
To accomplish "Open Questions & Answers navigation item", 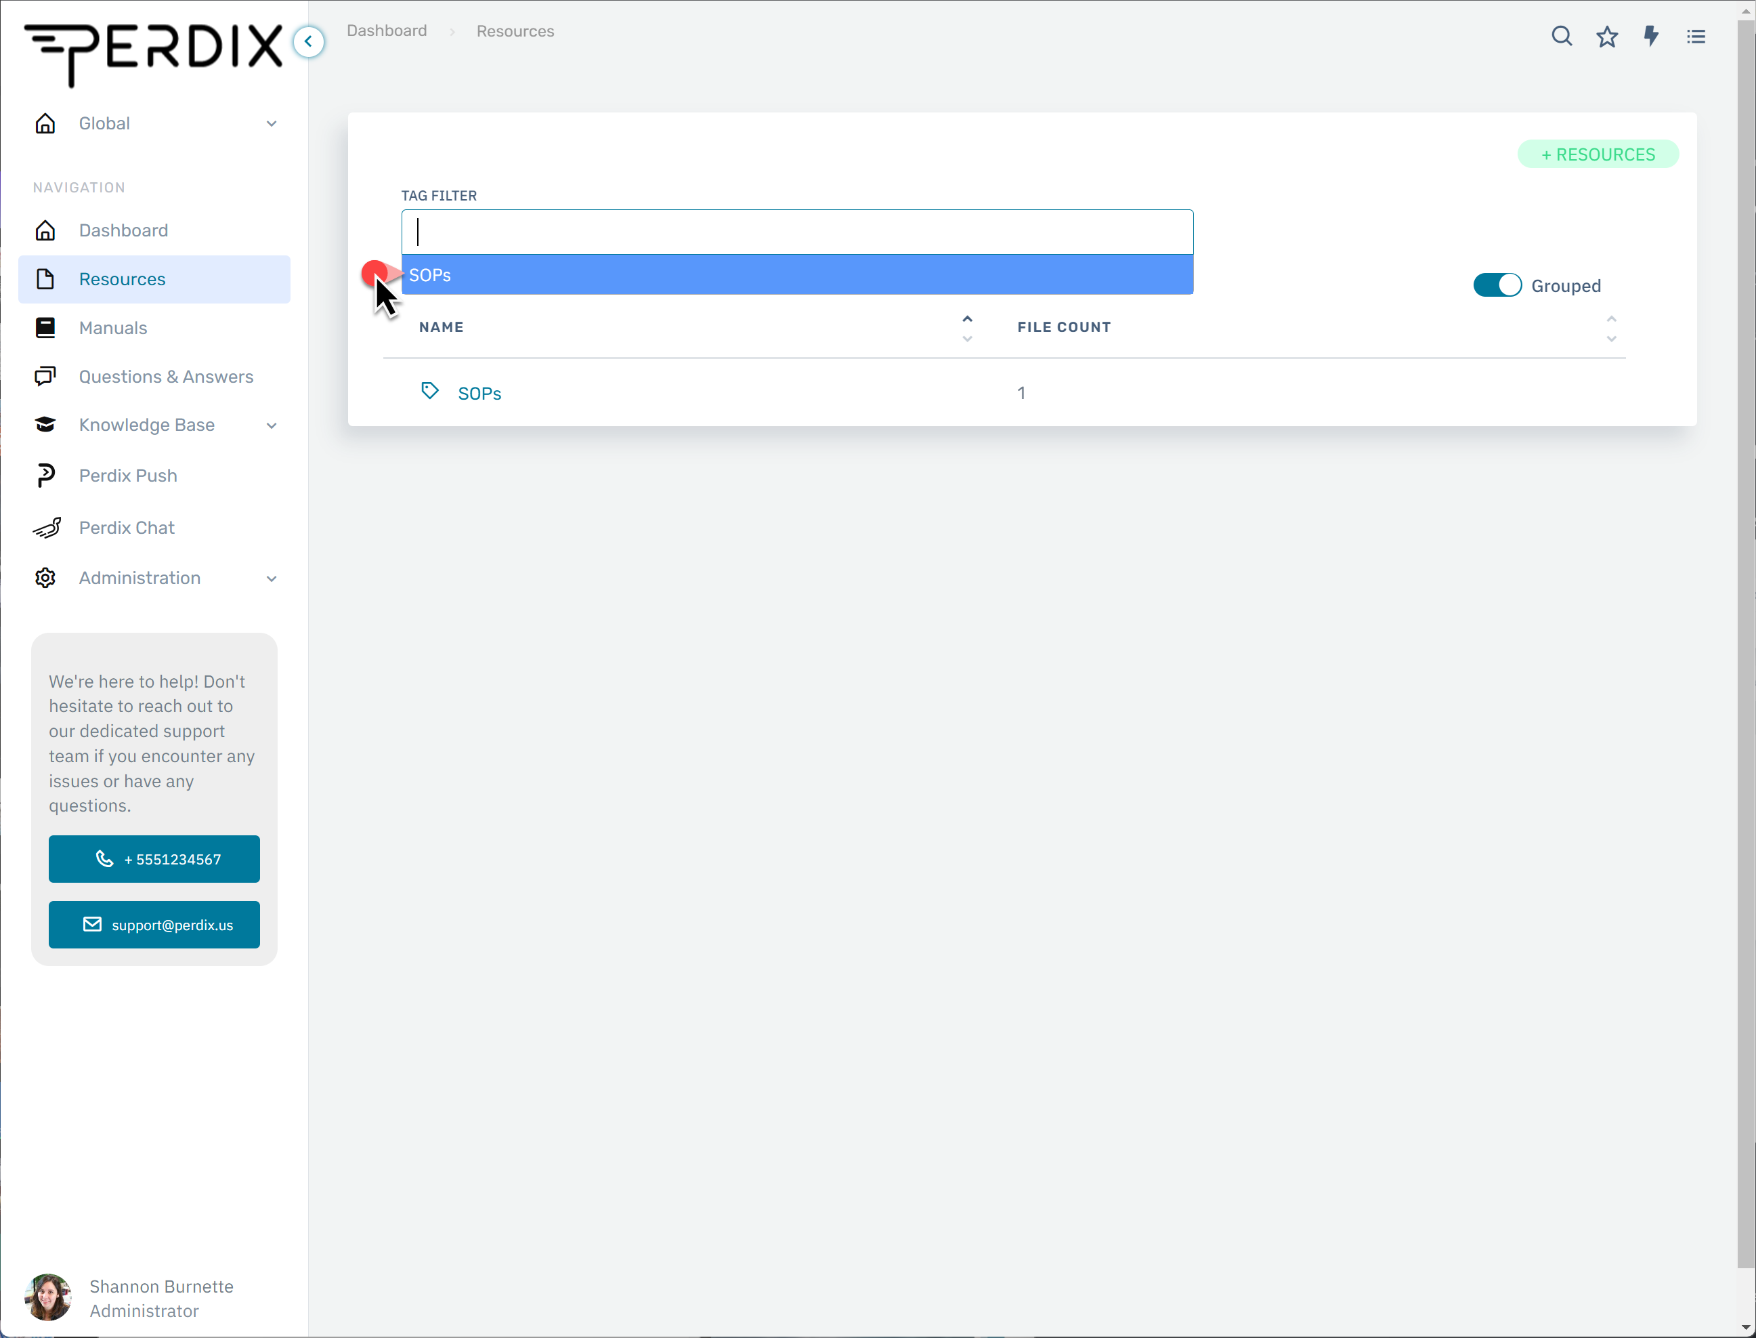I will coord(154,376).
